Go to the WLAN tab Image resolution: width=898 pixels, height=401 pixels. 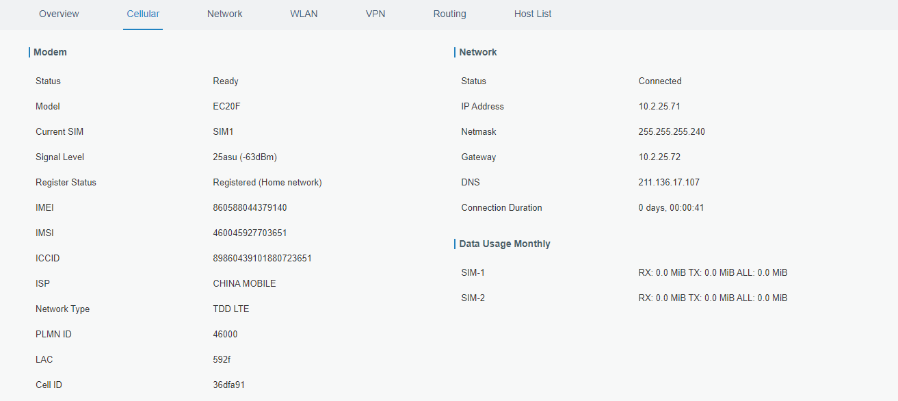(x=304, y=14)
